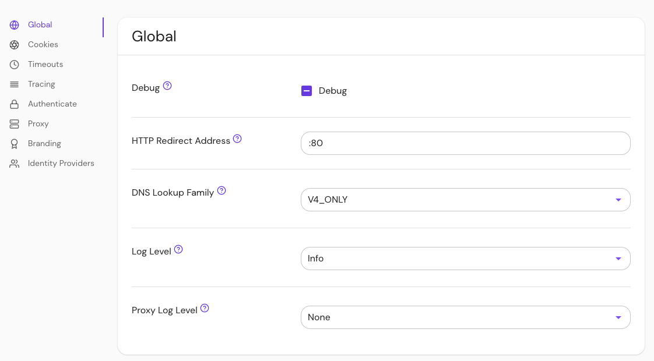Screen dimensions: 654x361
Task: Open the DNS Lookup Family dropdown
Action: click(466, 200)
